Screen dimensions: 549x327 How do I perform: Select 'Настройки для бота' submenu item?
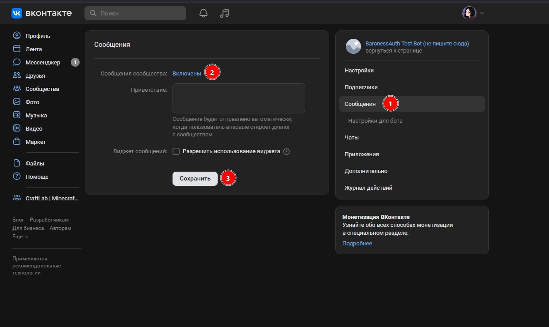coord(375,121)
